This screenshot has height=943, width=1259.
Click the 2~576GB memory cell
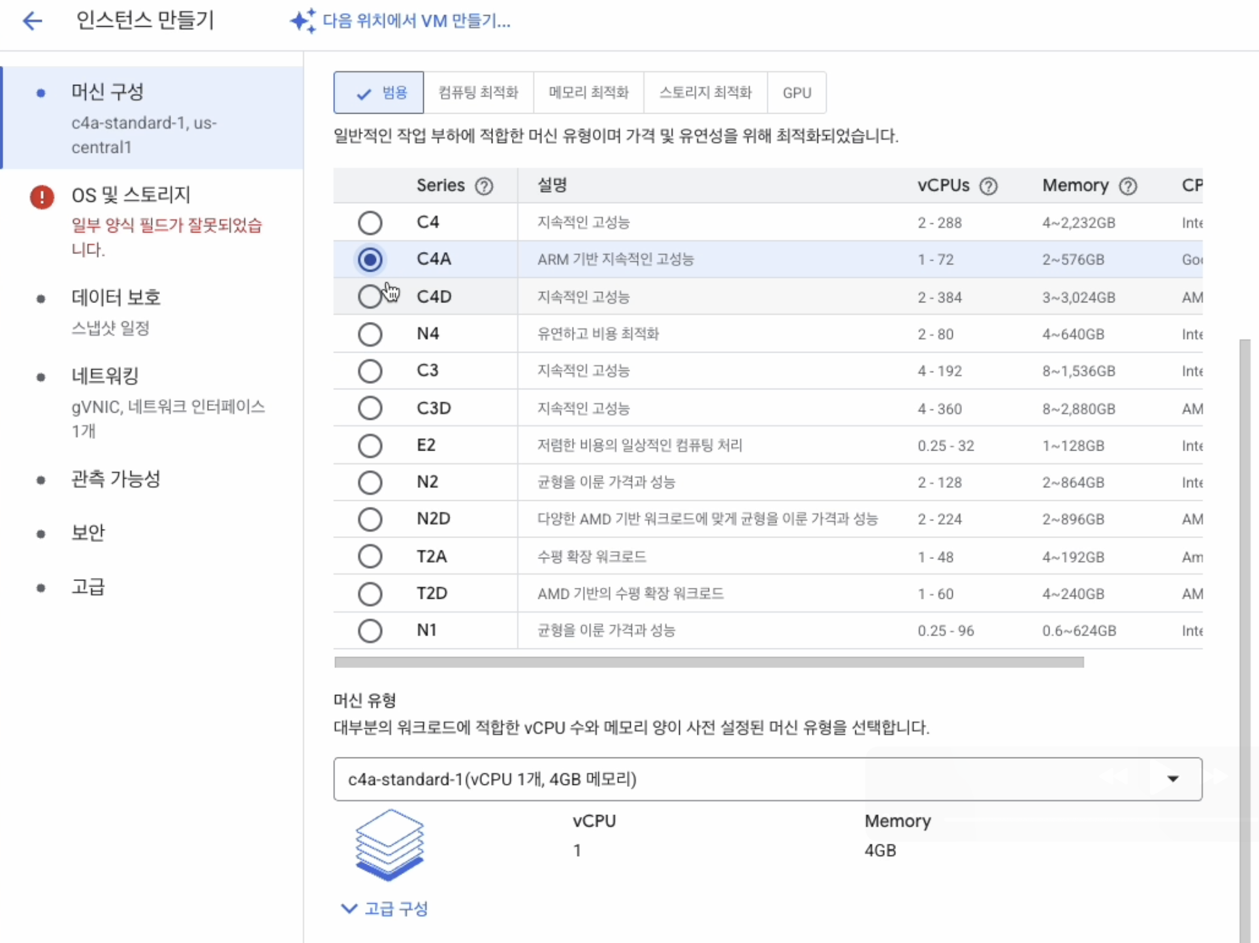click(x=1073, y=259)
